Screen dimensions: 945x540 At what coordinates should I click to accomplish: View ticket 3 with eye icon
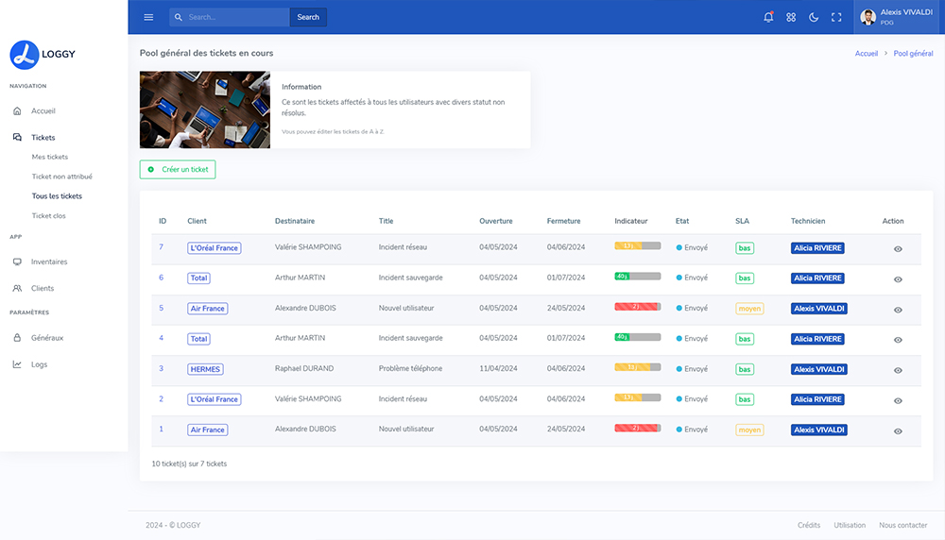click(898, 370)
